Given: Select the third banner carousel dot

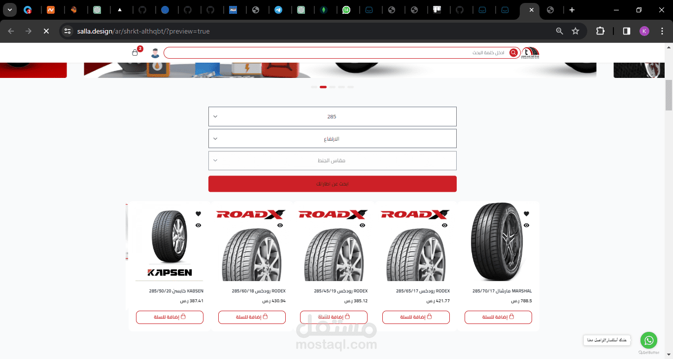Looking at the screenshot, I should pyautogui.click(x=333, y=87).
